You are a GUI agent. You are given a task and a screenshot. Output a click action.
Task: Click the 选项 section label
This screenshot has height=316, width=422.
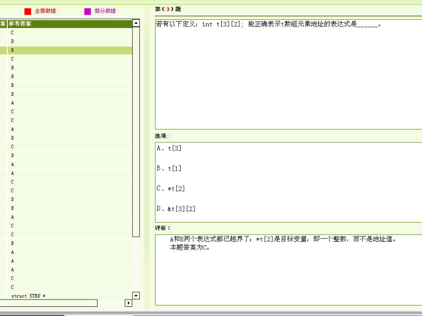[x=162, y=136]
